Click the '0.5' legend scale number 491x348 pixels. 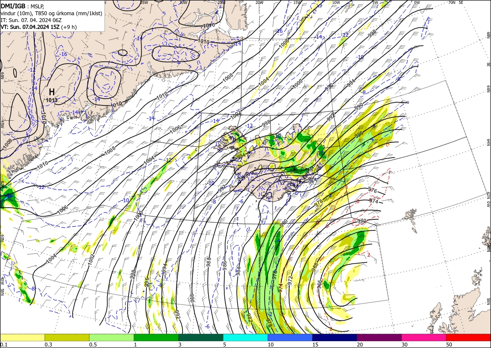[93, 345]
